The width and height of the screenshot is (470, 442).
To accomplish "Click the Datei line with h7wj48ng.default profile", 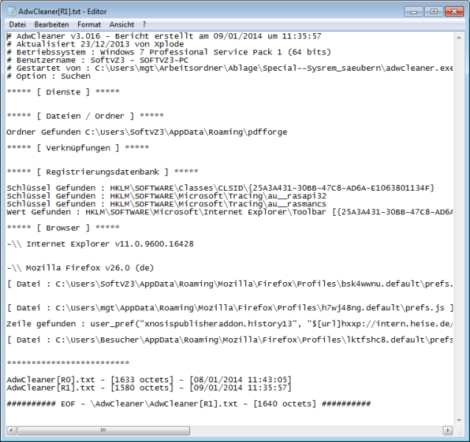I will pos(230,308).
